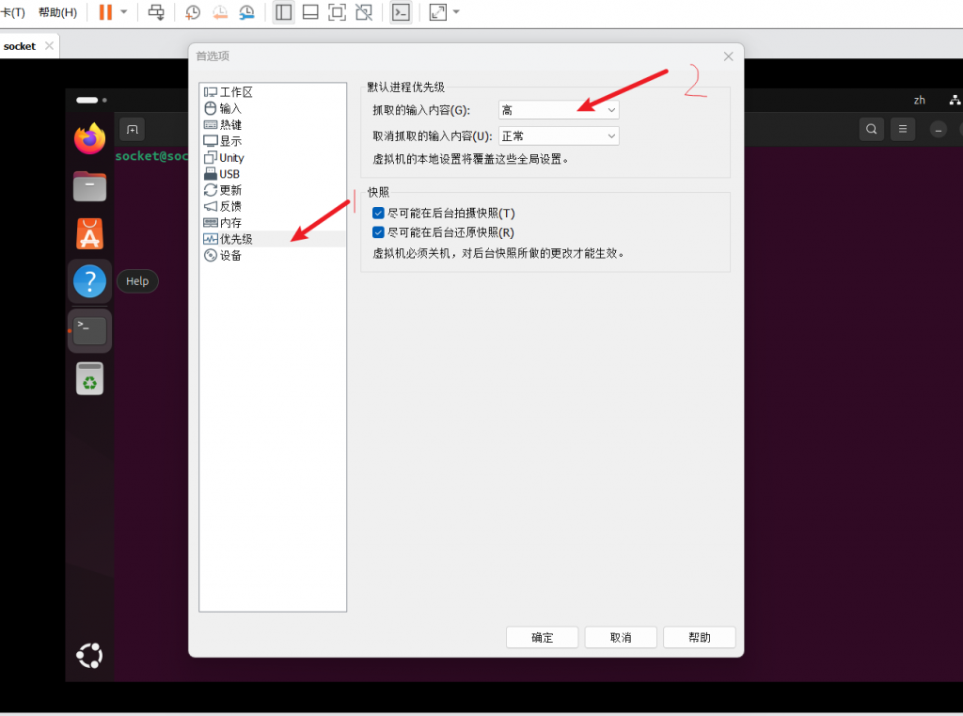Open Firefox from the Ubuntu dock
The height and width of the screenshot is (716, 963).
click(x=89, y=139)
